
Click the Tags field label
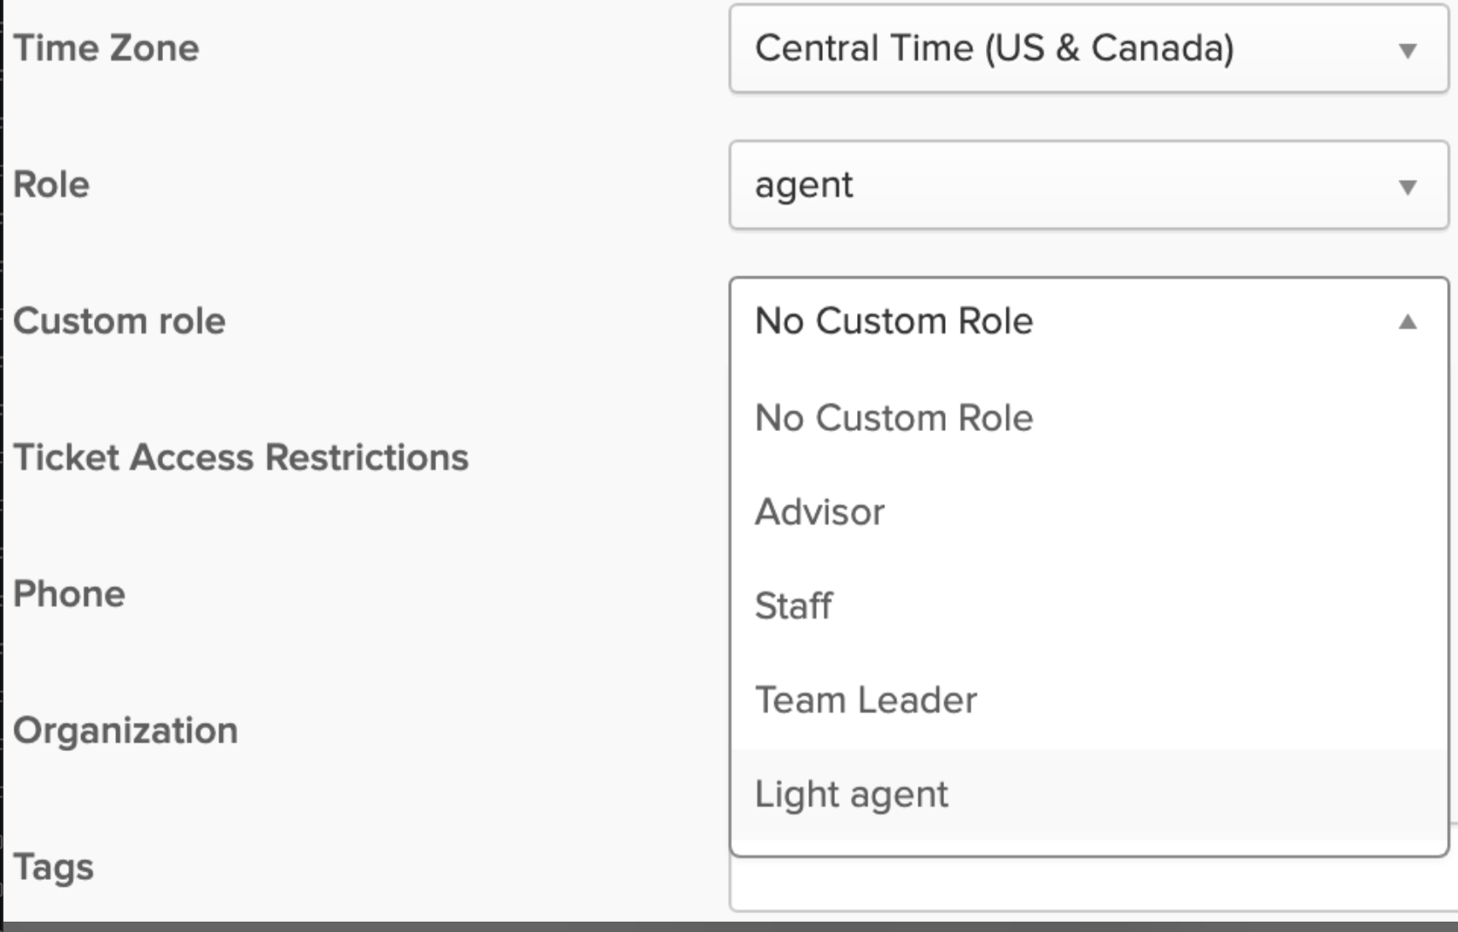pyautogui.click(x=53, y=867)
